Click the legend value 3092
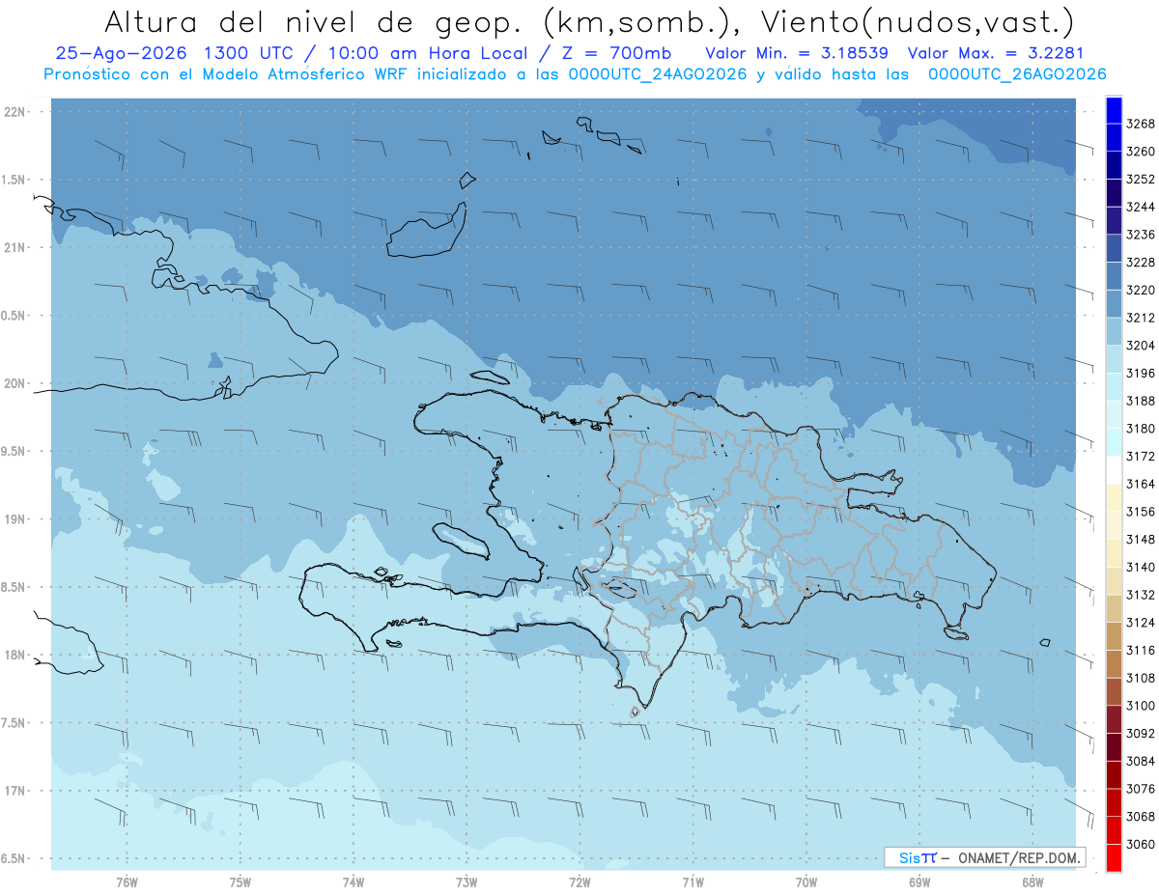 (1141, 733)
